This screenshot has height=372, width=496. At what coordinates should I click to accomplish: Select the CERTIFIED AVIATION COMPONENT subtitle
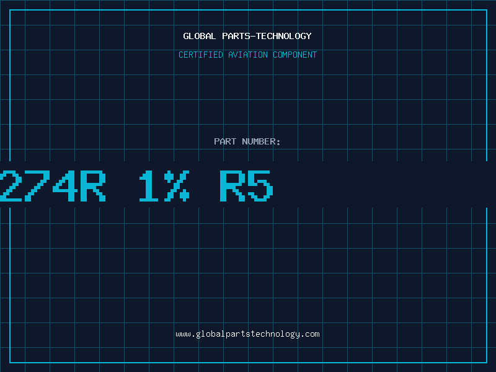247,55
